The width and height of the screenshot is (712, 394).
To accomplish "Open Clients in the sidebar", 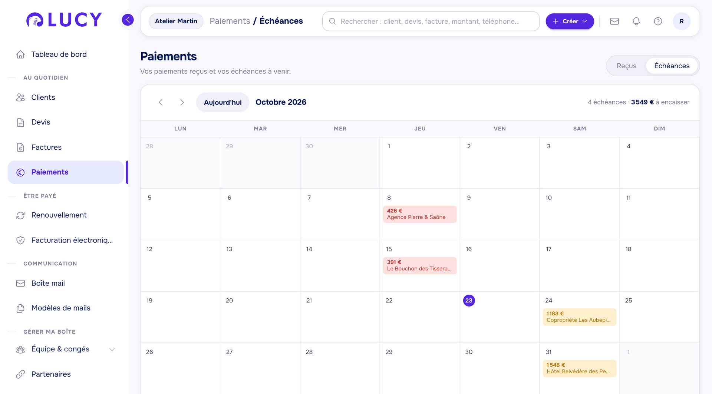I will click(66, 97).
